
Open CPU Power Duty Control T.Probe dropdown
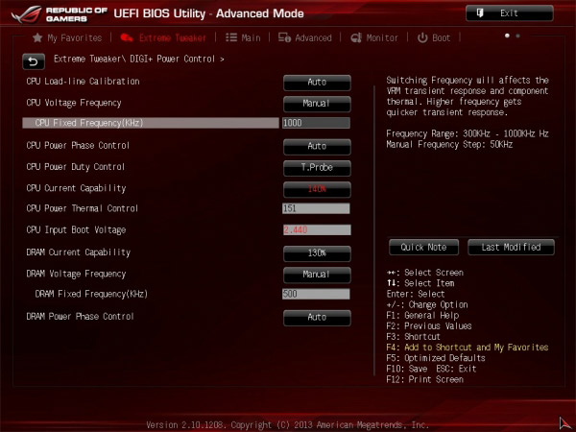(317, 167)
